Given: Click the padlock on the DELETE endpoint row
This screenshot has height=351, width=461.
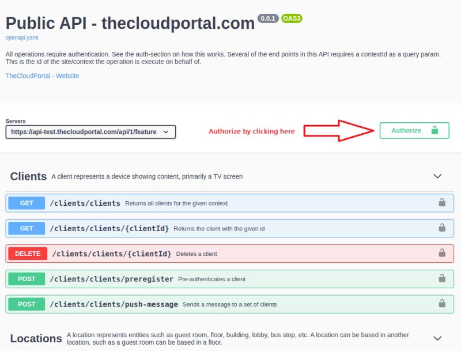Looking at the screenshot, I should click(442, 253).
